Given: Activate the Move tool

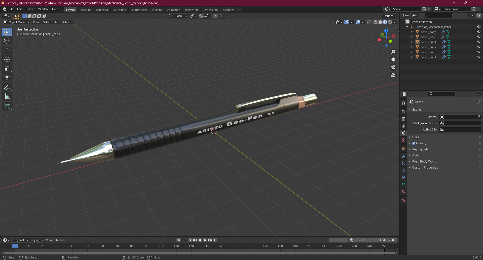Looking at the screenshot, I should 7,51.
